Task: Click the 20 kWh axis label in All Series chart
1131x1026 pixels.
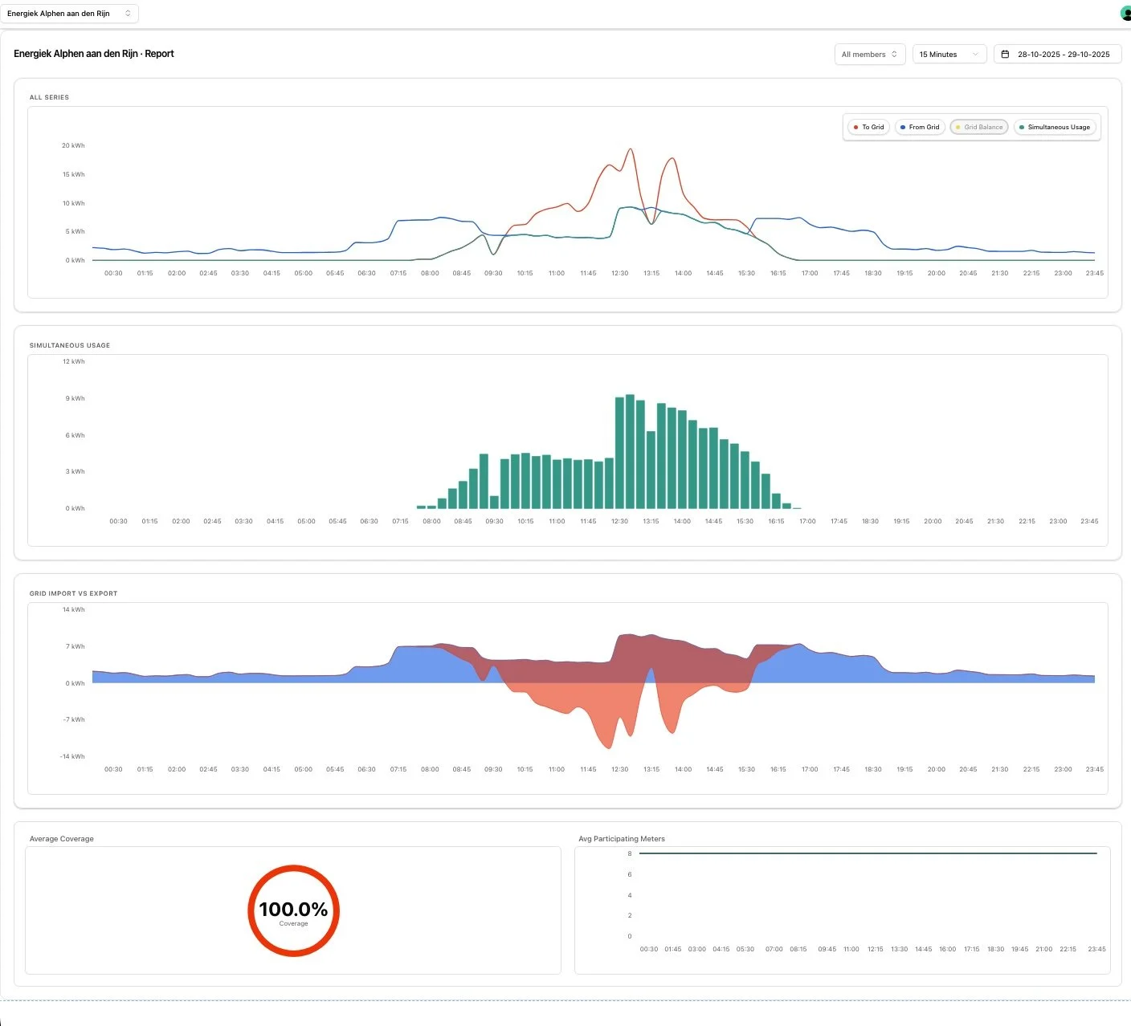Action: pos(73,145)
